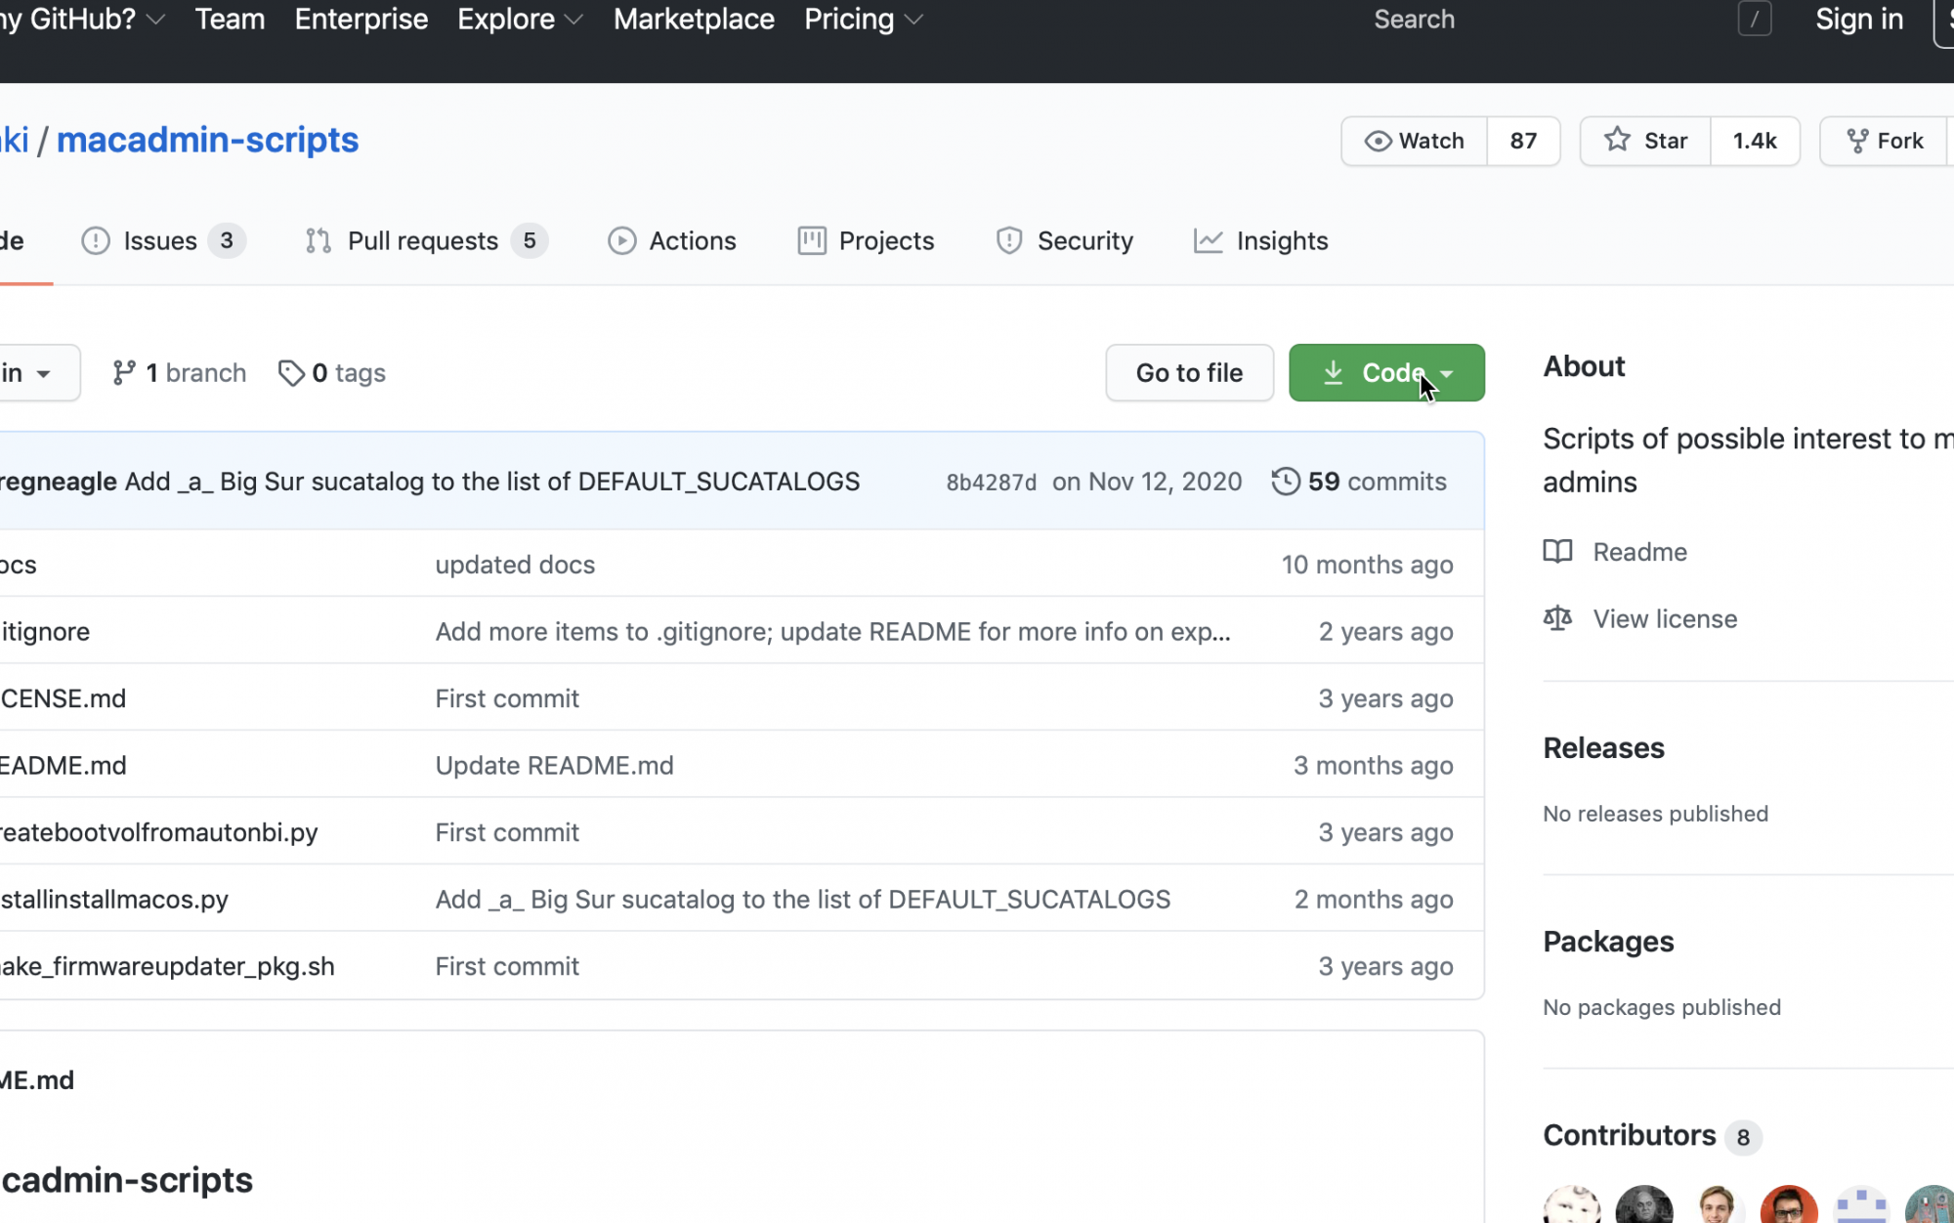Click the 'No releases published' text
The width and height of the screenshot is (1954, 1223).
pos(1655,814)
